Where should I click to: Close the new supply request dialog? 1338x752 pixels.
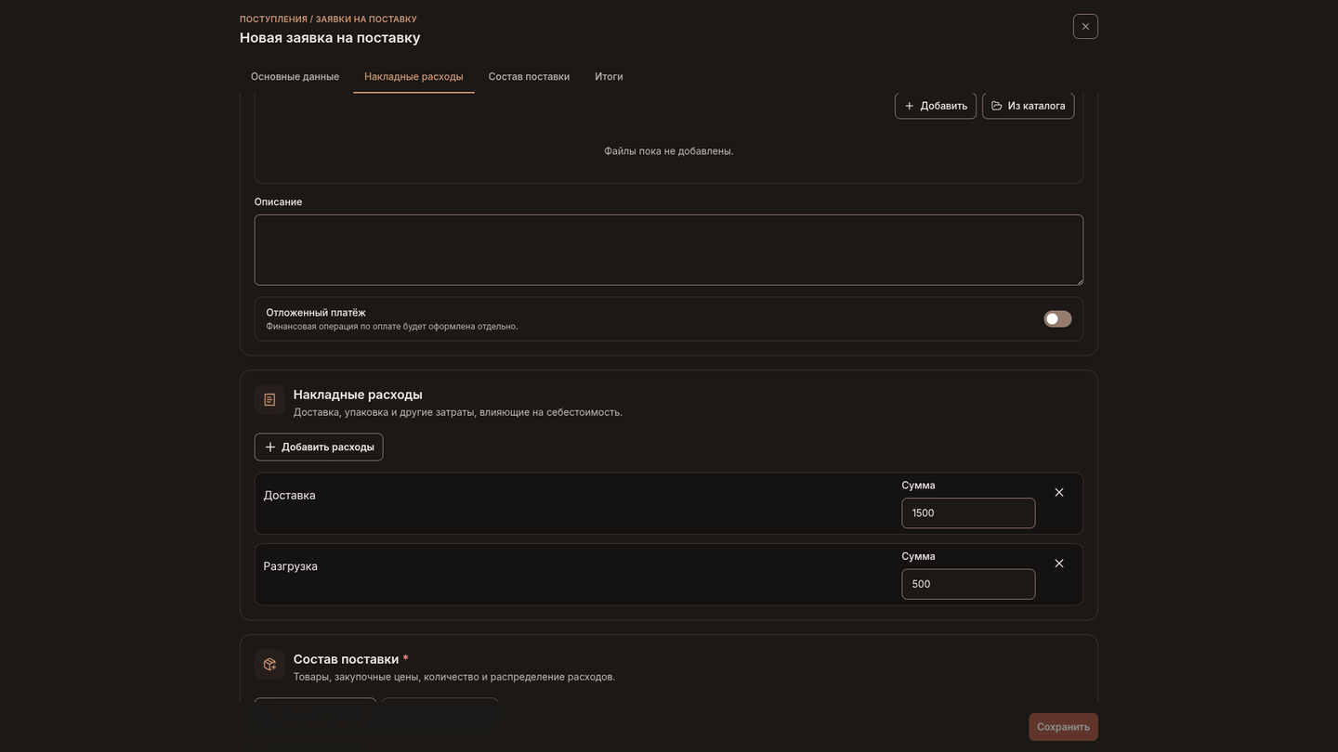1085,26
